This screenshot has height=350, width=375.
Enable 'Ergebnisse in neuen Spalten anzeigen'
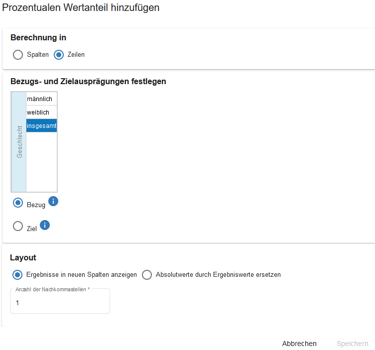18,275
